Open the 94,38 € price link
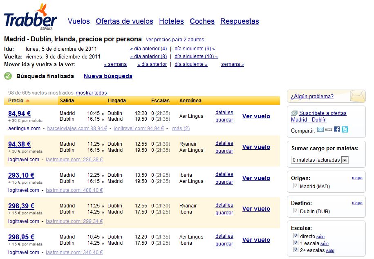This screenshot has height=259, width=374. tap(19, 144)
